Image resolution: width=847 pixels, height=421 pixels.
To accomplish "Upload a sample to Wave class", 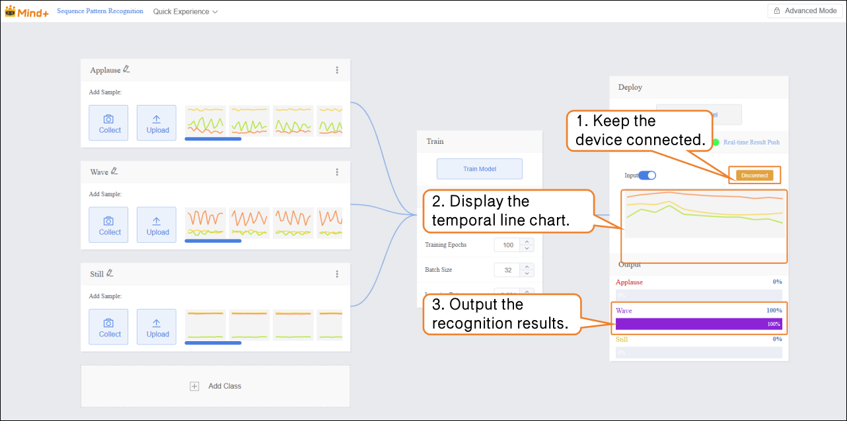I will click(x=157, y=225).
